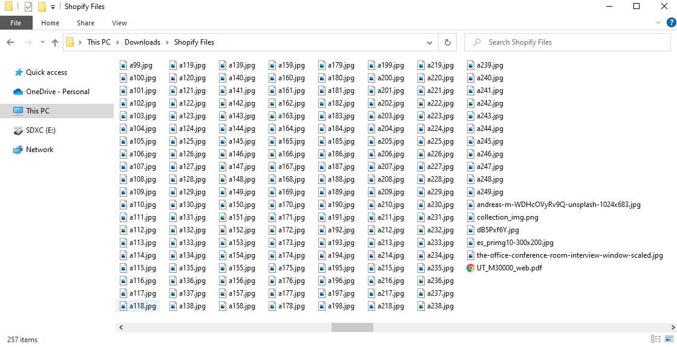This screenshot has height=347, width=677.
Task: Open the address bar history dropdown
Action: (430, 42)
